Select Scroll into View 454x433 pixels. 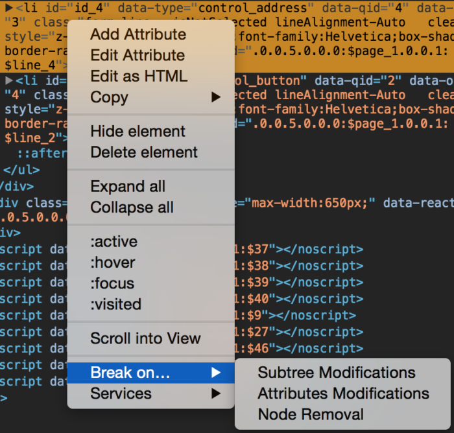(x=145, y=338)
